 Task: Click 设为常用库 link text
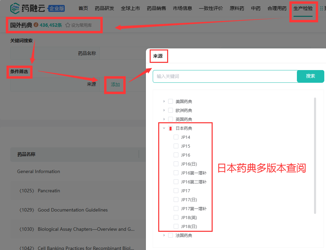click(x=81, y=25)
